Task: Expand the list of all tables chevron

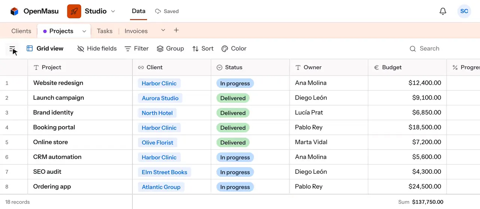Action: (x=163, y=30)
